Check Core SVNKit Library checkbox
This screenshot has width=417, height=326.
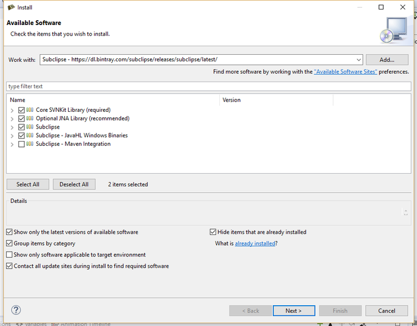tap(21, 110)
